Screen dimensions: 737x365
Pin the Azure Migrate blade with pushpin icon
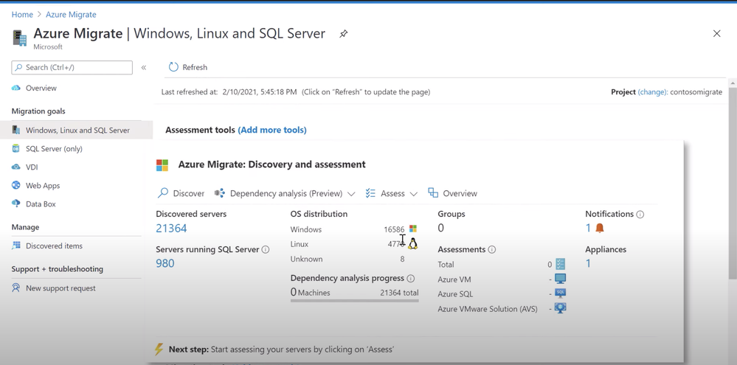(x=344, y=34)
